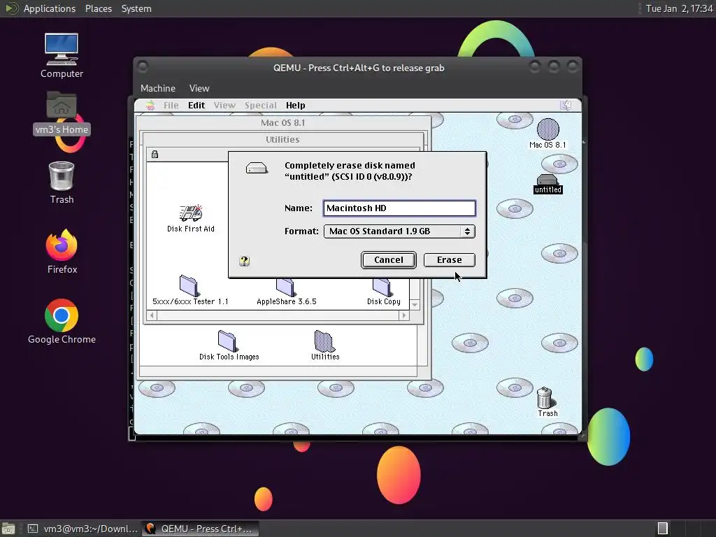Open the Mac OS Special menu

(x=261, y=106)
